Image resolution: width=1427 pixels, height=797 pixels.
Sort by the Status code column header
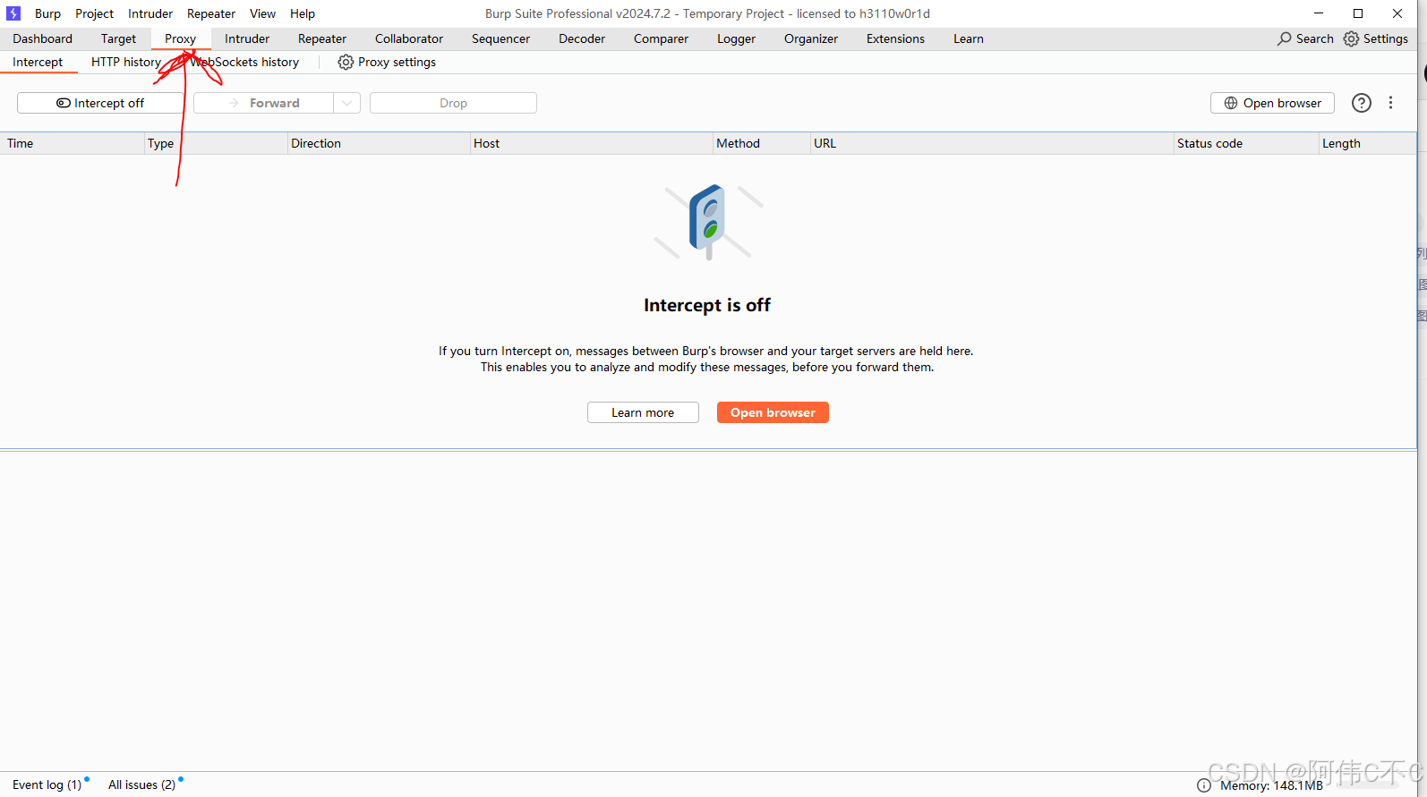click(1246, 143)
